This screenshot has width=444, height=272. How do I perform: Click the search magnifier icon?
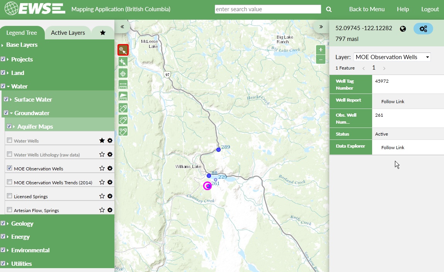[x=329, y=9]
